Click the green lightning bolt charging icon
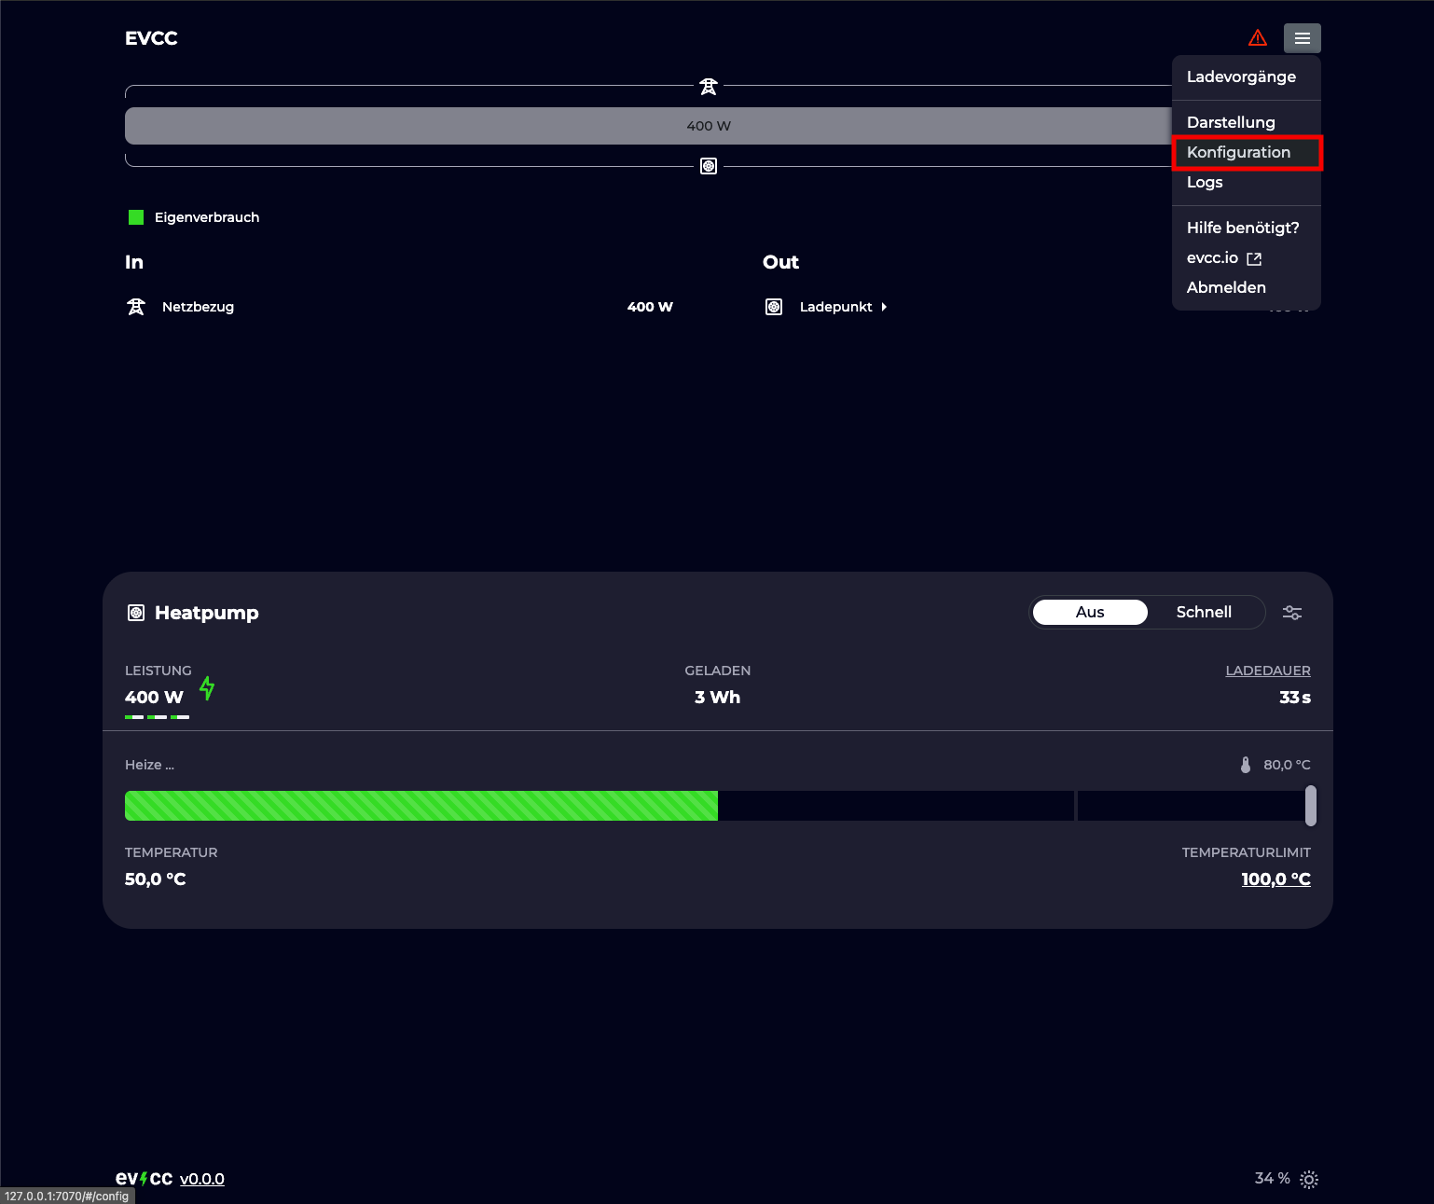1434x1204 pixels. pyautogui.click(x=207, y=689)
